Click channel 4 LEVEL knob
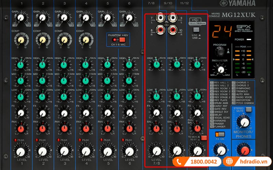 point(86,152)
